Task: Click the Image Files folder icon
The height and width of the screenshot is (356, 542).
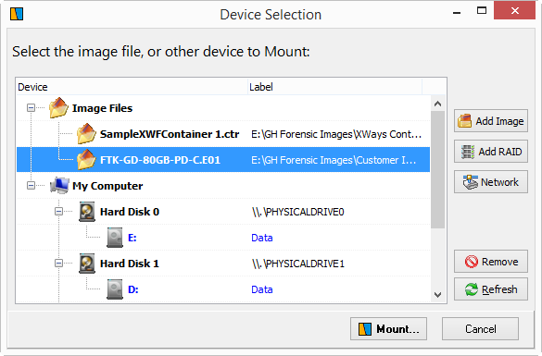Action: 58,107
